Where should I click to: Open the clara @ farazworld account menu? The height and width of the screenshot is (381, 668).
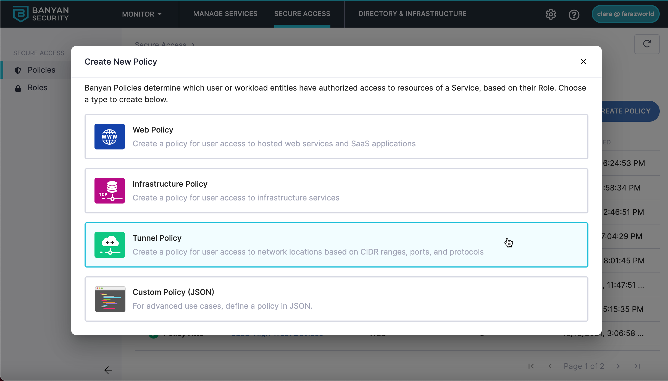click(625, 14)
